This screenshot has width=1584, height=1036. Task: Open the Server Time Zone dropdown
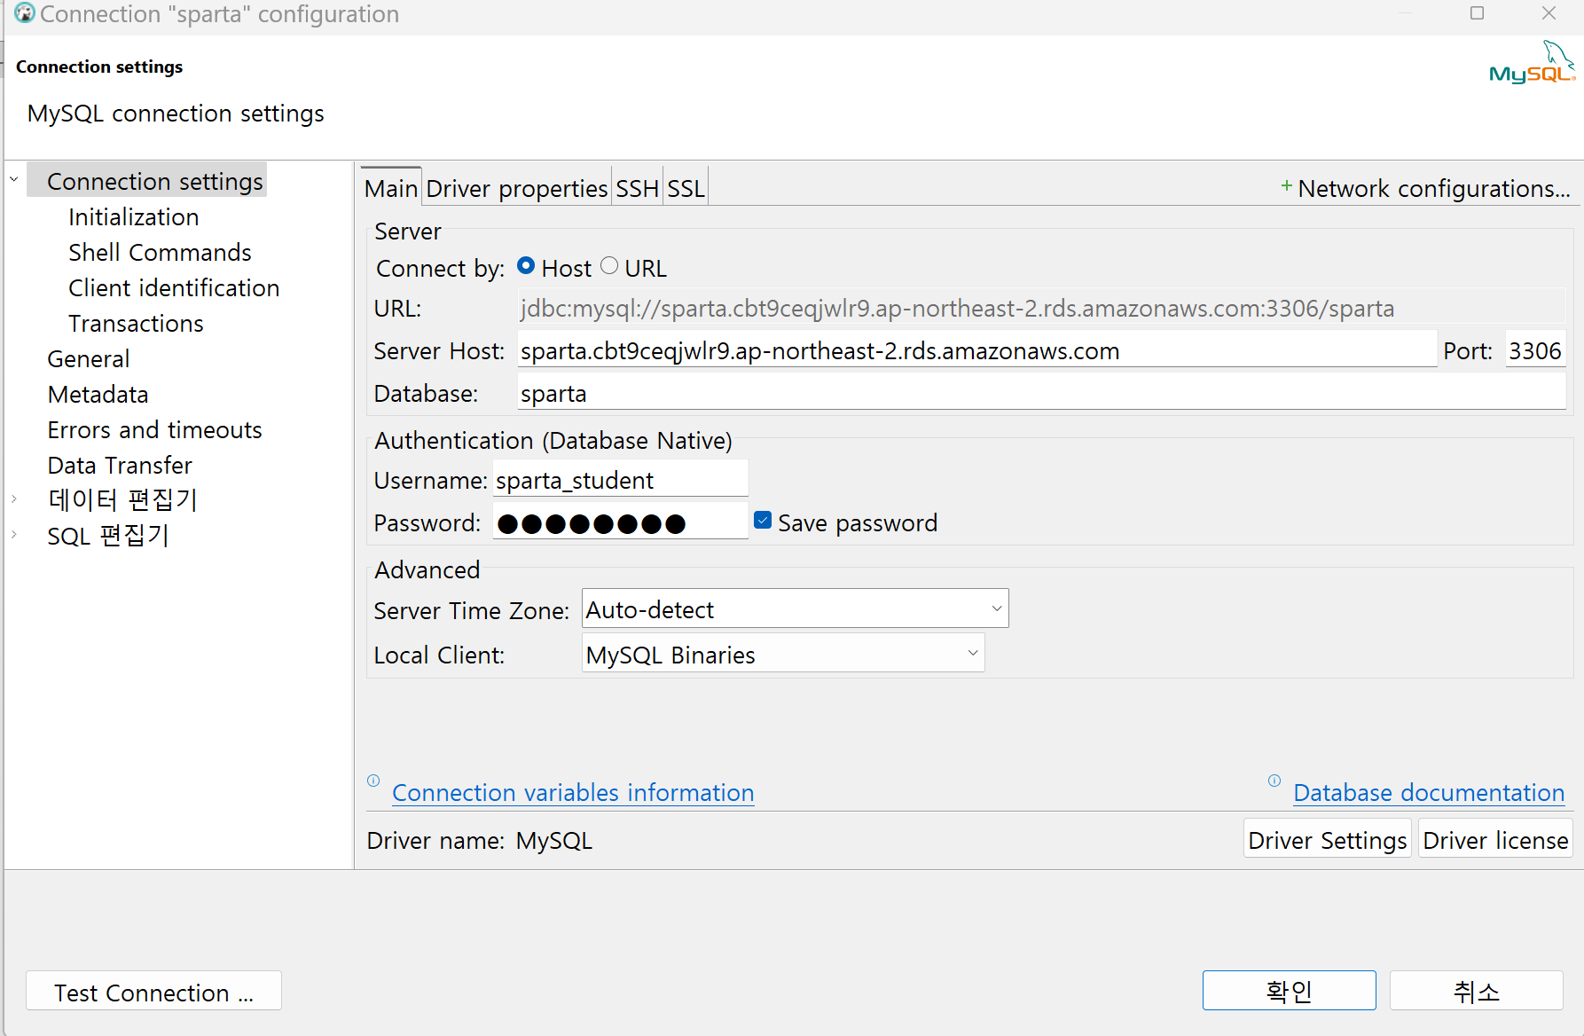796,608
